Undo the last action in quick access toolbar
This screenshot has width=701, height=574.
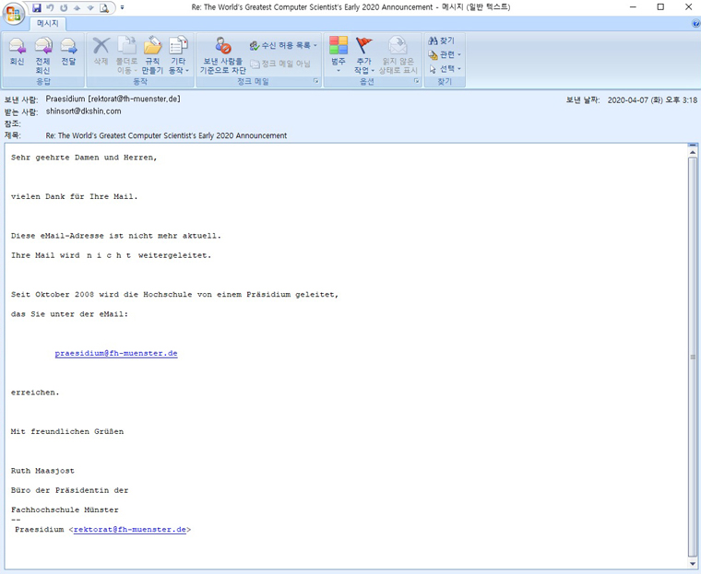click(x=50, y=7)
